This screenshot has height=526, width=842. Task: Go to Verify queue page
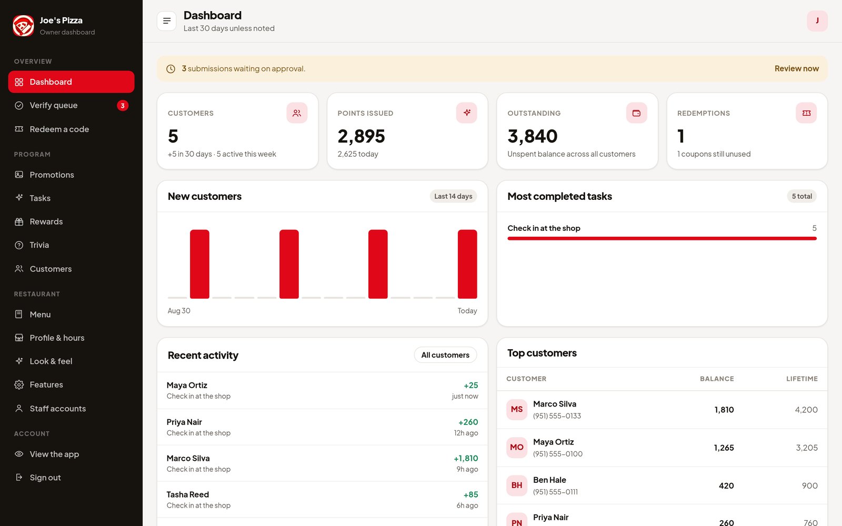[x=71, y=105]
